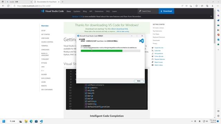The height and width of the screenshot is (124, 221).
Task: Dismiss the Version 1.74 announcement banner
Action: [211, 17]
